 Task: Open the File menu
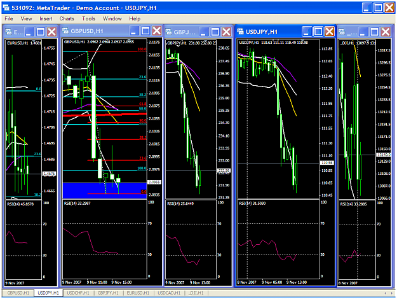[x=9, y=18]
